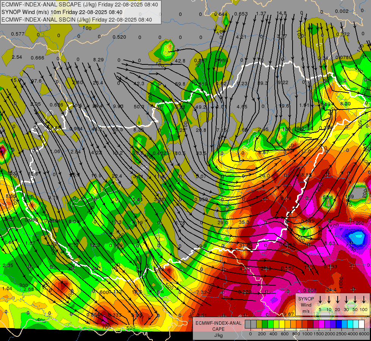Click the 'CAPE' label in the bottom legend
This screenshot has width=371, height=341.
pyautogui.click(x=218, y=329)
